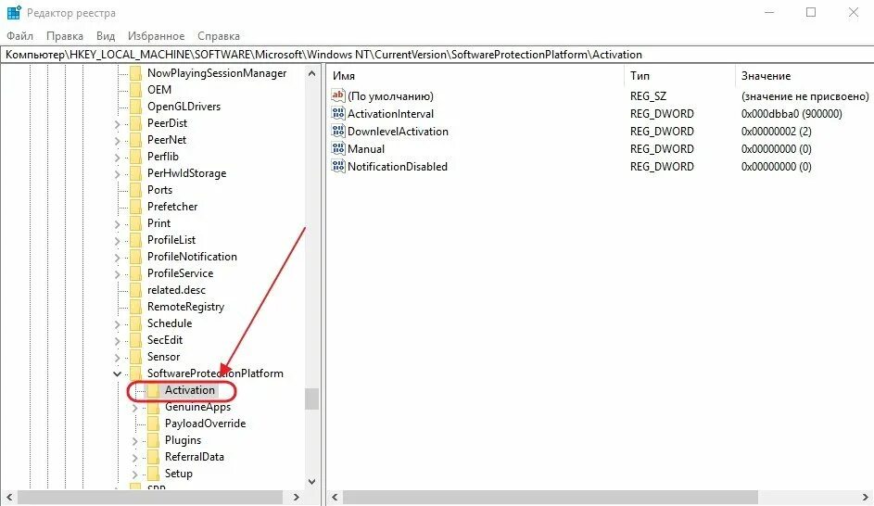
Task: Expand the Print tree node
Action: point(117,224)
